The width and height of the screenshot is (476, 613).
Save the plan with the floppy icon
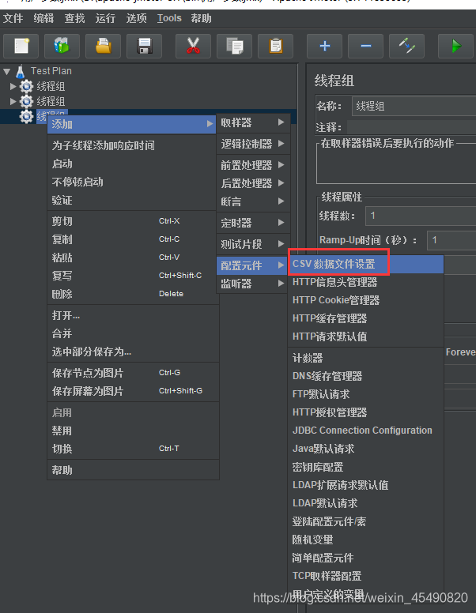coord(145,46)
